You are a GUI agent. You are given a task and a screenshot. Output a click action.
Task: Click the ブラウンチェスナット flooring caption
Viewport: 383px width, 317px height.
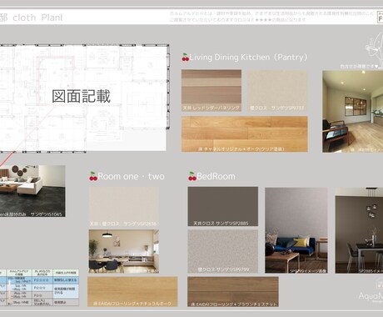(233, 304)
